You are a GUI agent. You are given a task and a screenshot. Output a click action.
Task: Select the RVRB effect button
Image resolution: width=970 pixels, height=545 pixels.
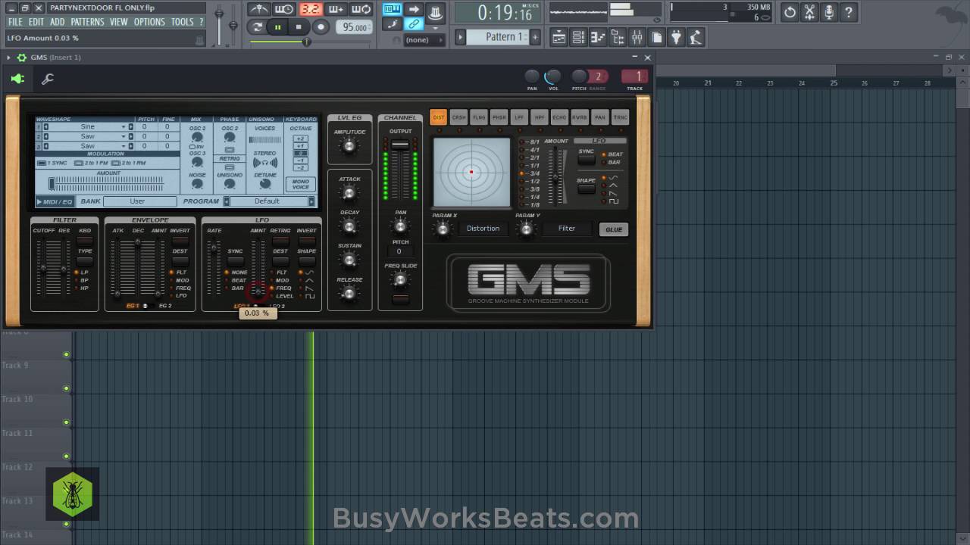coord(580,117)
